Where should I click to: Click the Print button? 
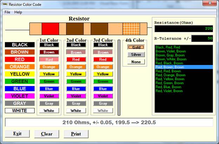(x=76, y=134)
